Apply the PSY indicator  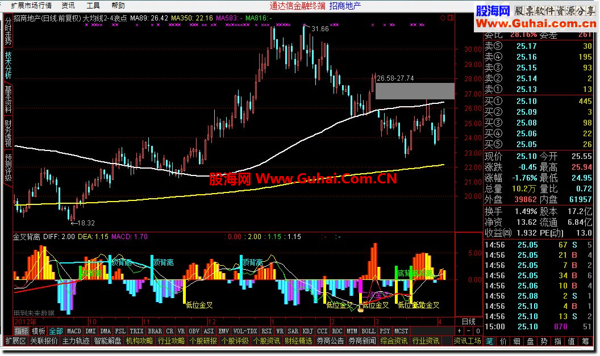[385, 331]
